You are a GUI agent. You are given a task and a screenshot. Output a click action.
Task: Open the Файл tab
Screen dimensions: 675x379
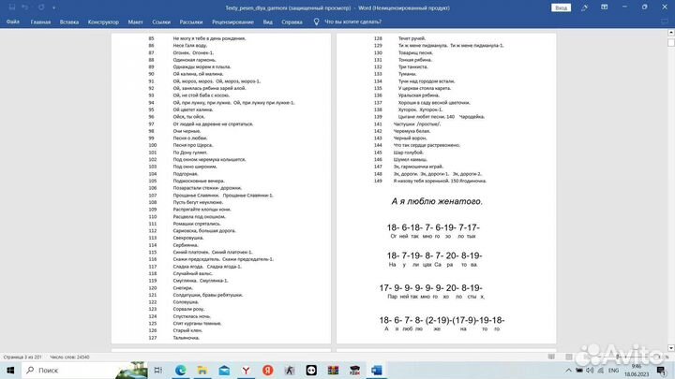pos(13,20)
